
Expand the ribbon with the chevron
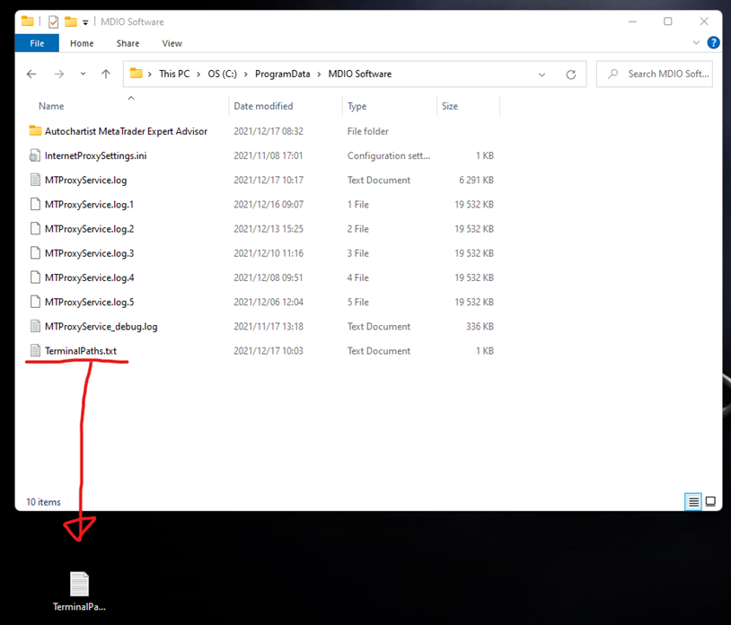tap(696, 42)
